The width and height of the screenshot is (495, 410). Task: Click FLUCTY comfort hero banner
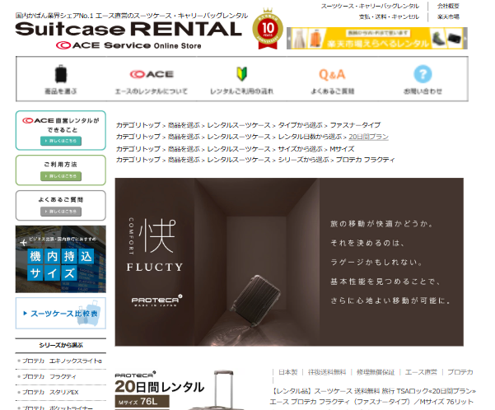[x=289, y=262]
